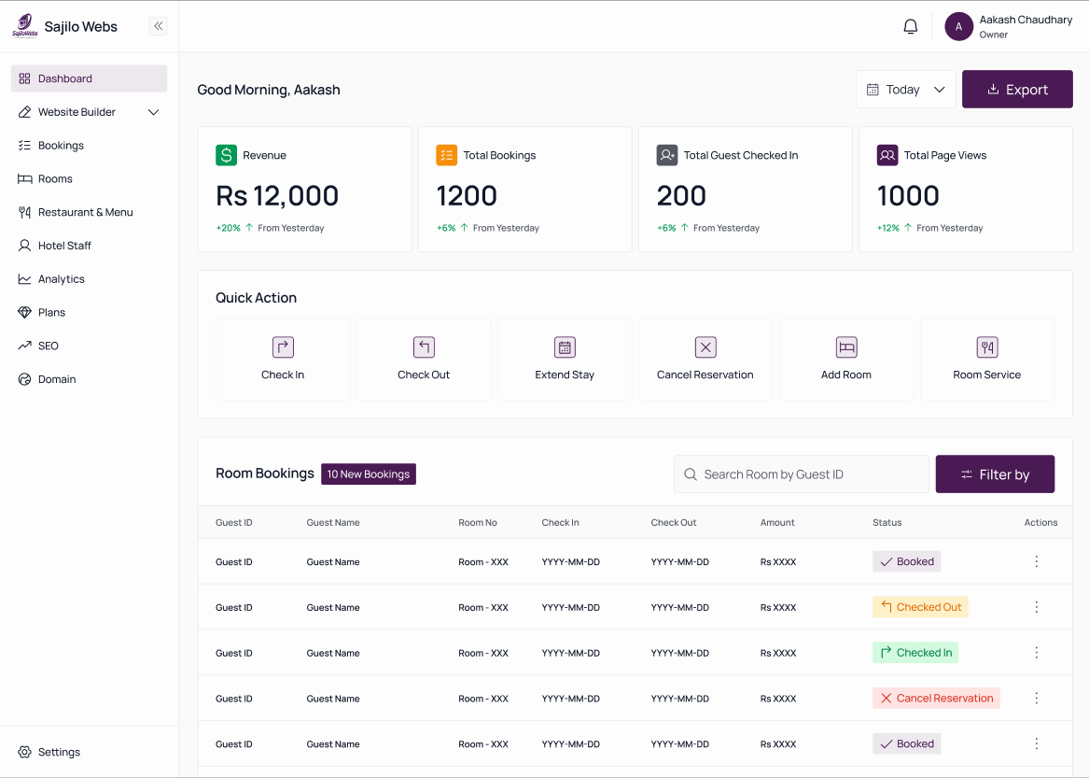Select the Extend Stay calendar icon

[x=565, y=347]
